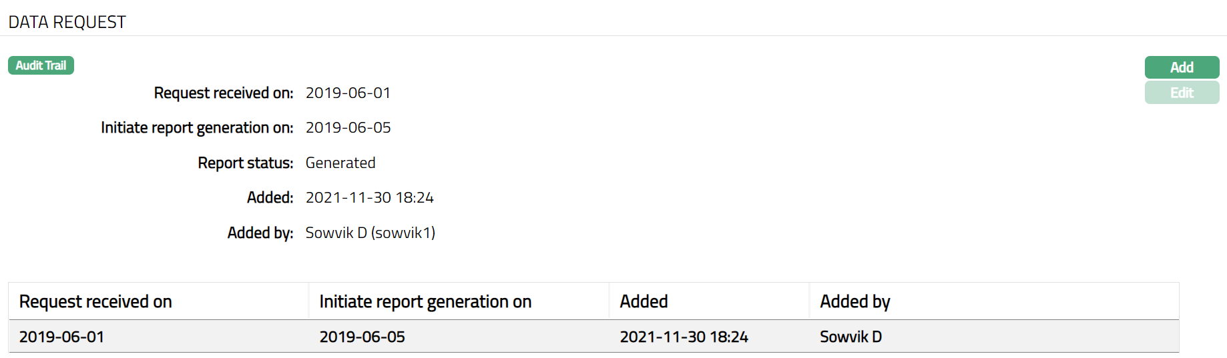Click the Added by label in details
1227x358 pixels.
pyautogui.click(x=260, y=233)
